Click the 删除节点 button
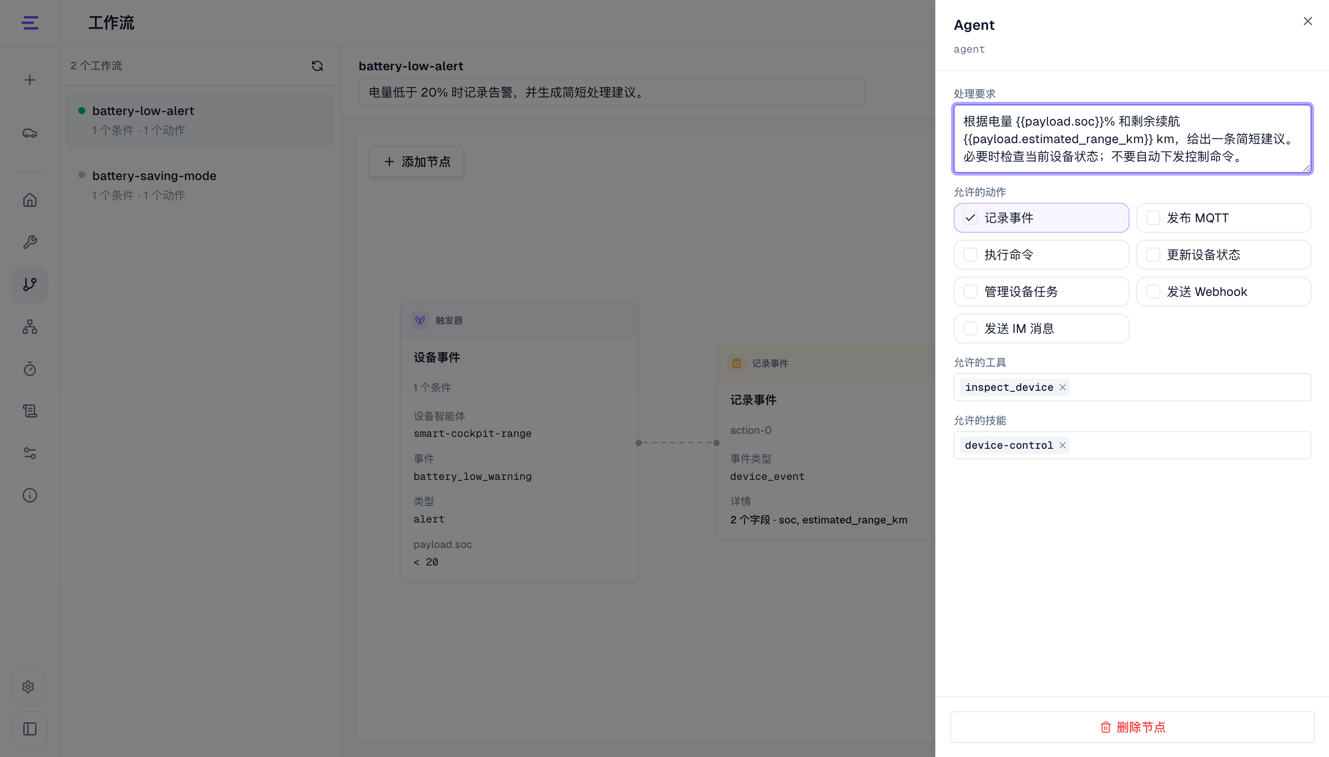The width and height of the screenshot is (1329, 757). (x=1132, y=727)
